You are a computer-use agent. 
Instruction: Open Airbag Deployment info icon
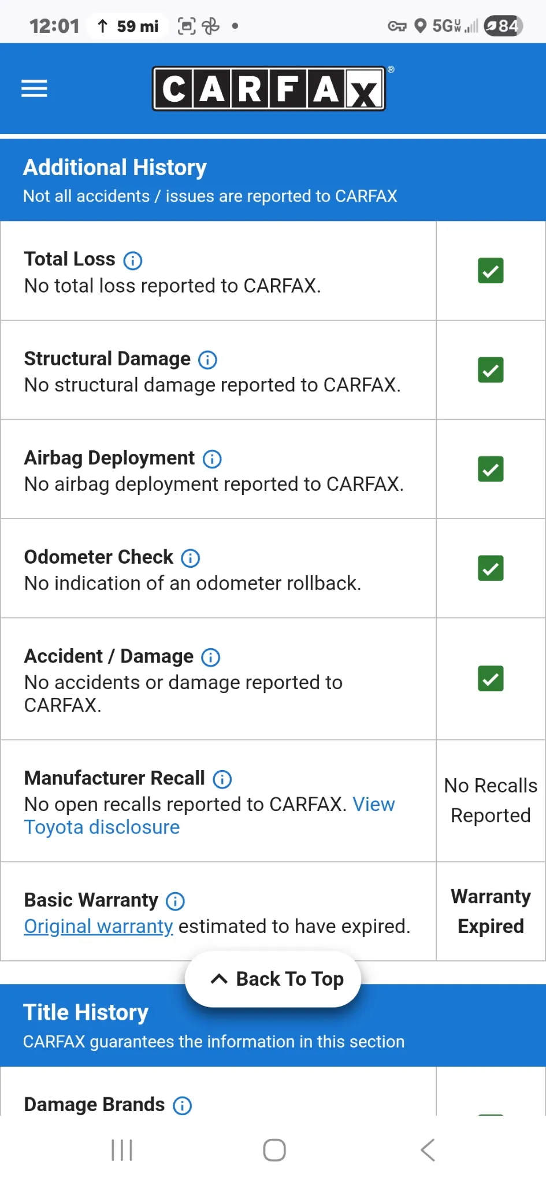(x=212, y=459)
